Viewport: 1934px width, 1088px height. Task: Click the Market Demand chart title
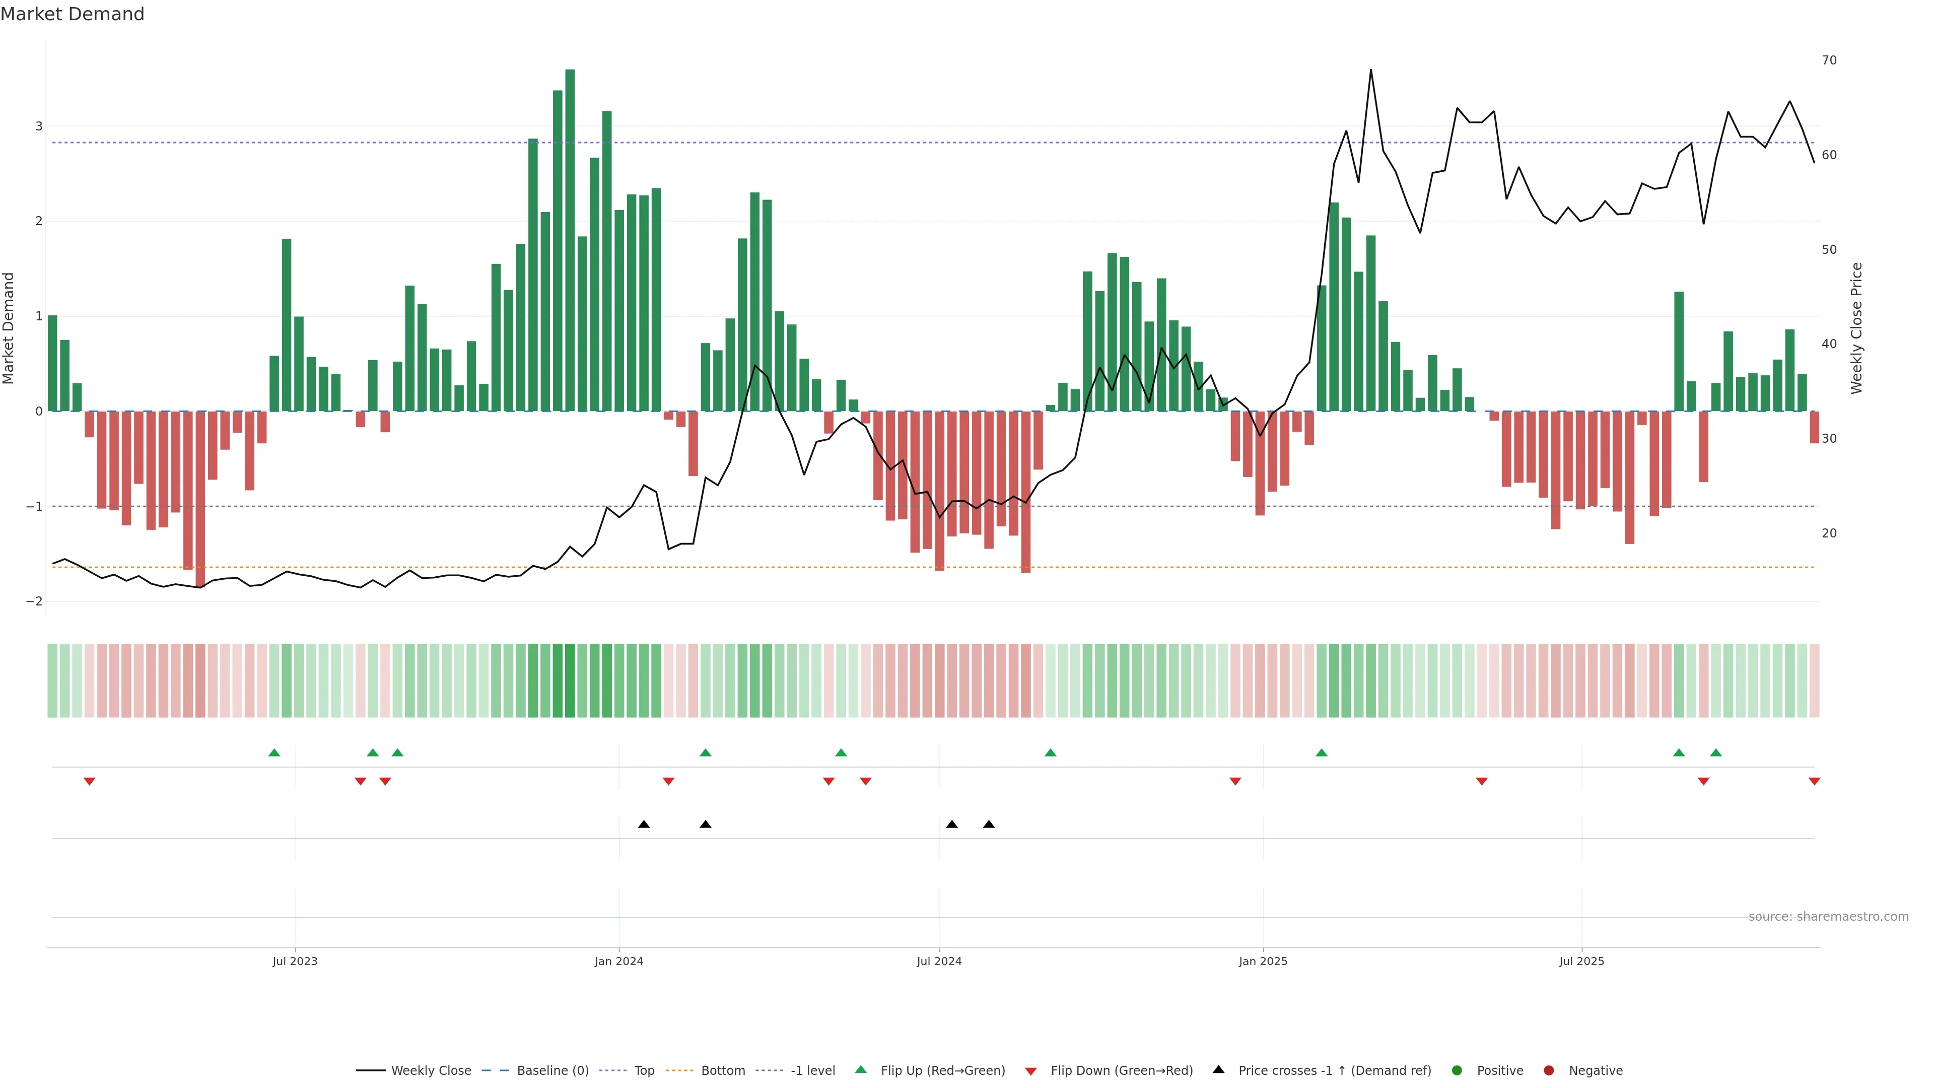[x=72, y=14]
